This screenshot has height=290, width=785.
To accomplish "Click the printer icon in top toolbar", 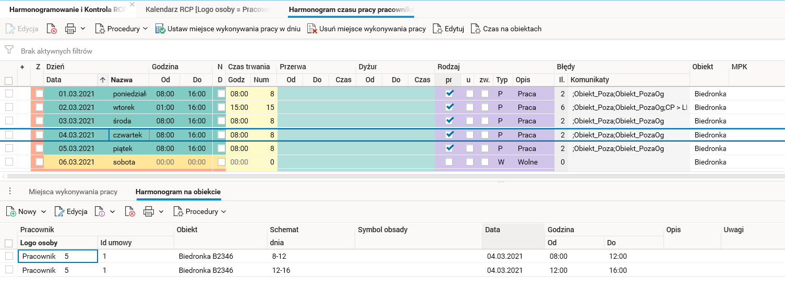I will 70,29.
